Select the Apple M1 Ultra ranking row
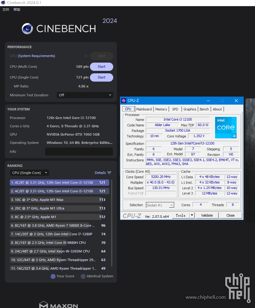The height and width of the screenshot is (308, 255). point(59,208)
